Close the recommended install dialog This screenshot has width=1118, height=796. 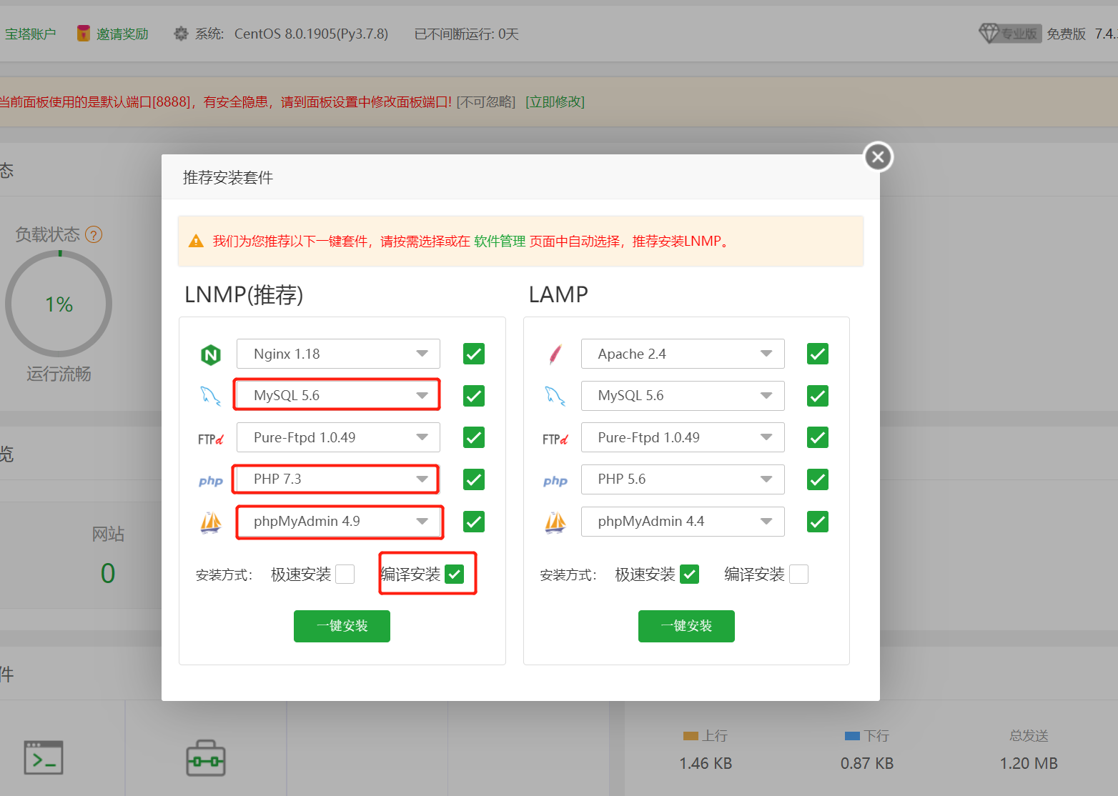879,156
